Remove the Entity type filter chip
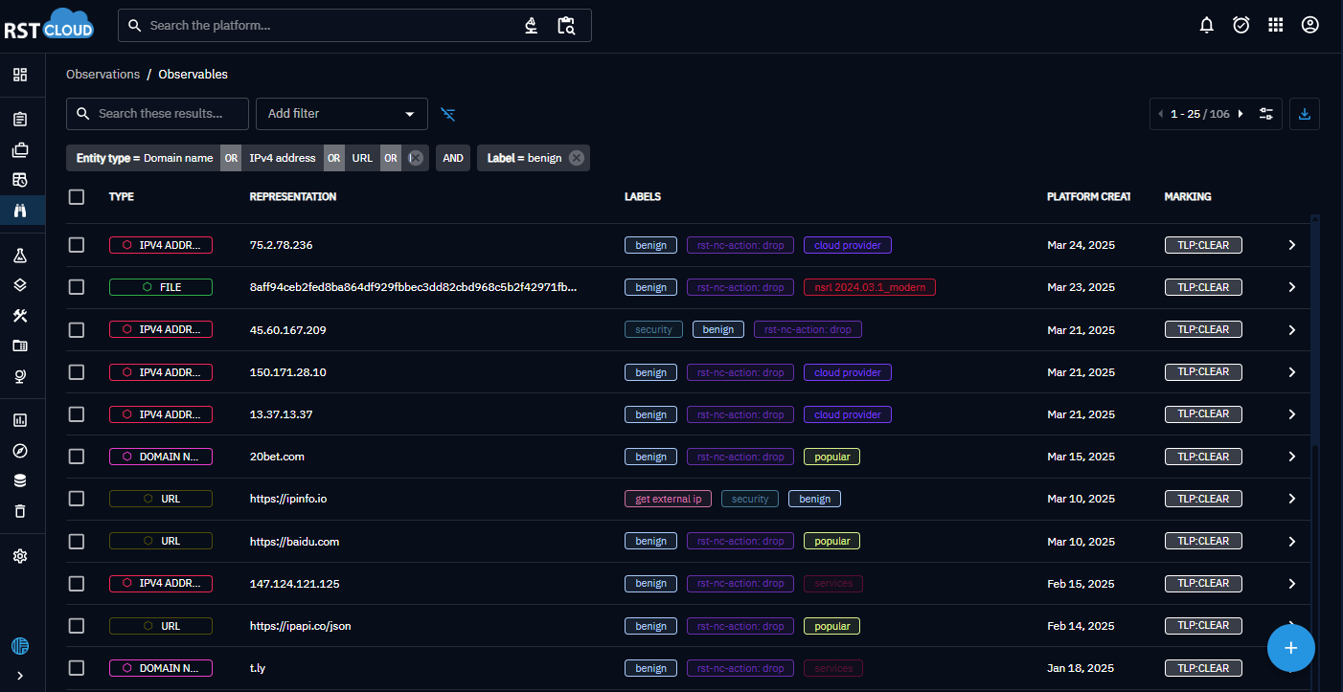 click(415, 158)
